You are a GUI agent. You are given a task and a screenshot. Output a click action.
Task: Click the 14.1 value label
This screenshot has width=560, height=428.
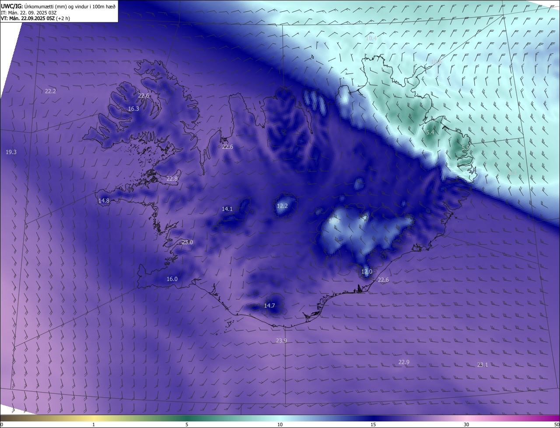pyautogui.click(x=227, y=209)
